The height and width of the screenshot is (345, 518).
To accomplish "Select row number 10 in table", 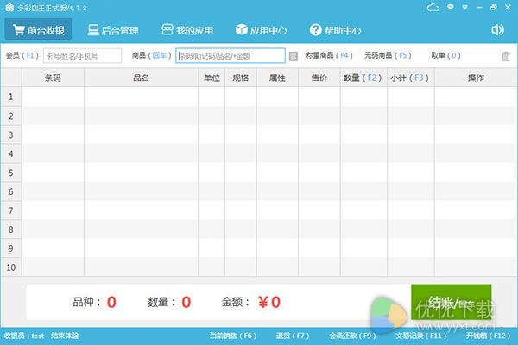I will (11, 267).
